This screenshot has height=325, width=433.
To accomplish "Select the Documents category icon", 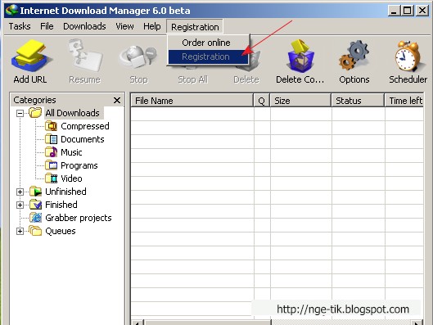I will coord(51,139).
